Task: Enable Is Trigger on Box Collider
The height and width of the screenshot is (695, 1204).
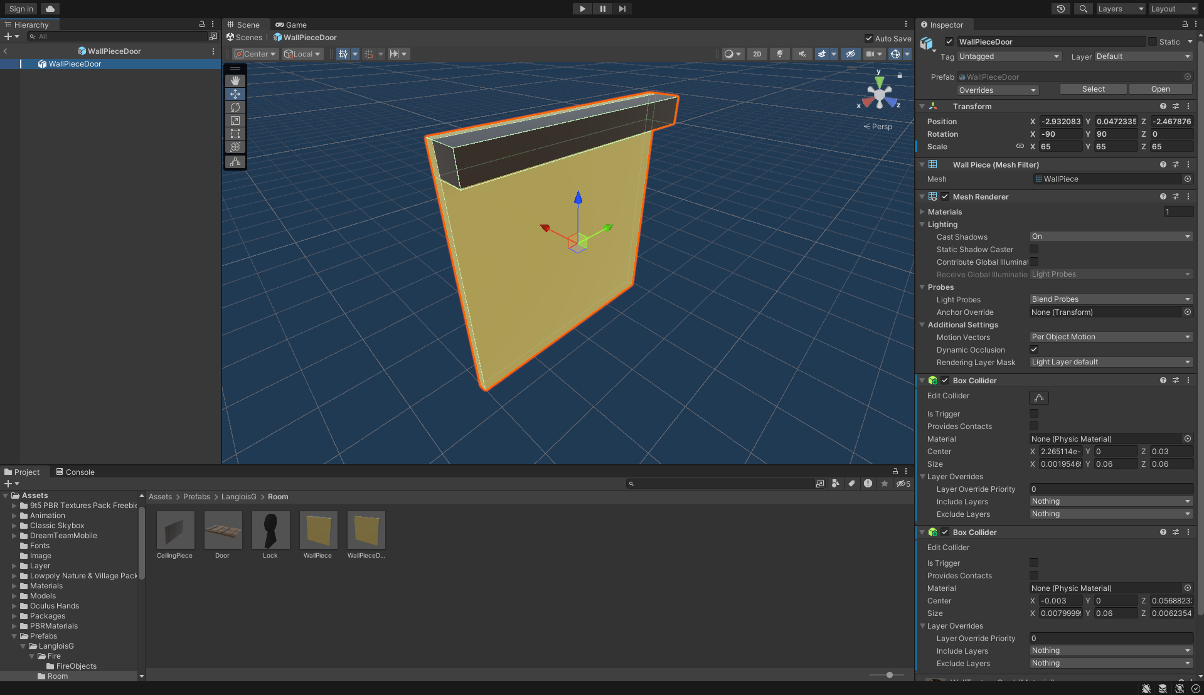Action: click(x=1033, y=413)
